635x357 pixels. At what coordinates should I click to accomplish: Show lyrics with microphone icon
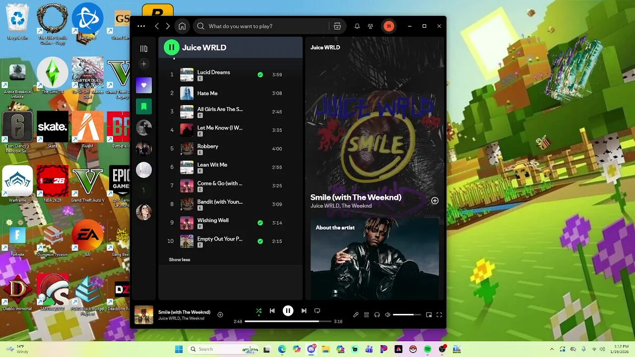[356, 315]
